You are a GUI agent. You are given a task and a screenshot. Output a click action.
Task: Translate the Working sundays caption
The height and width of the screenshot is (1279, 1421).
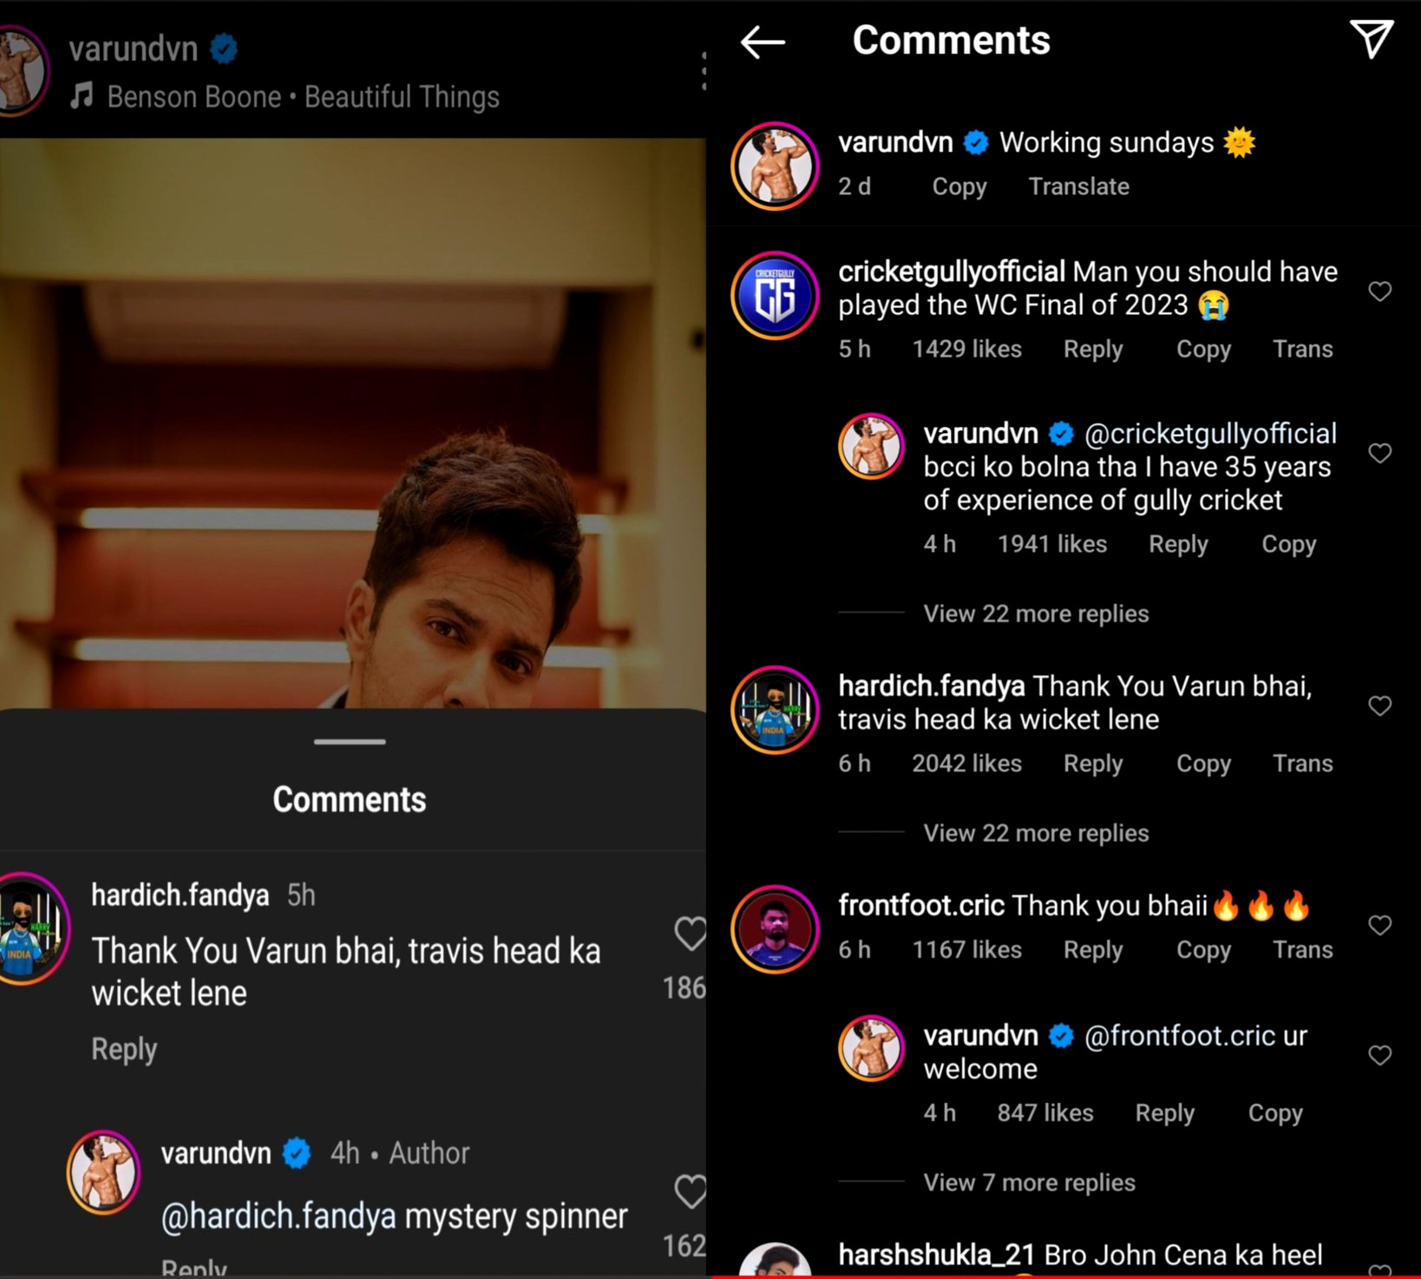coord(1078,187)
